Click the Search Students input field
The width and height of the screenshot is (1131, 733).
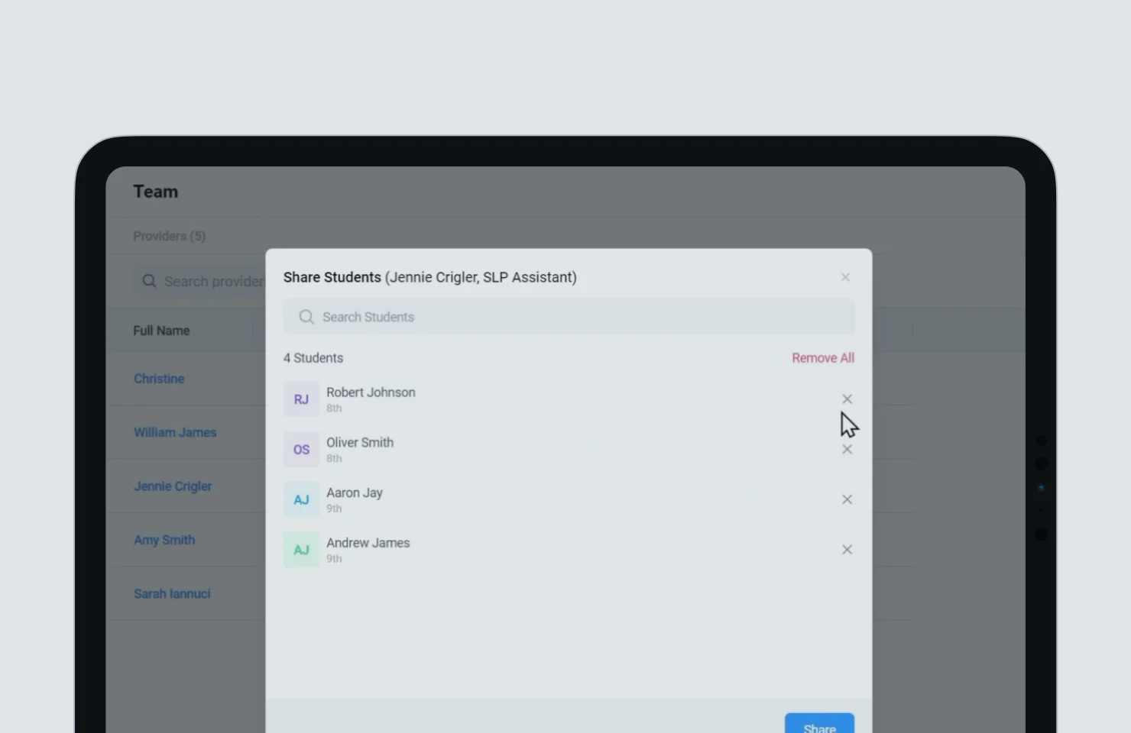(x=569, y=317)
